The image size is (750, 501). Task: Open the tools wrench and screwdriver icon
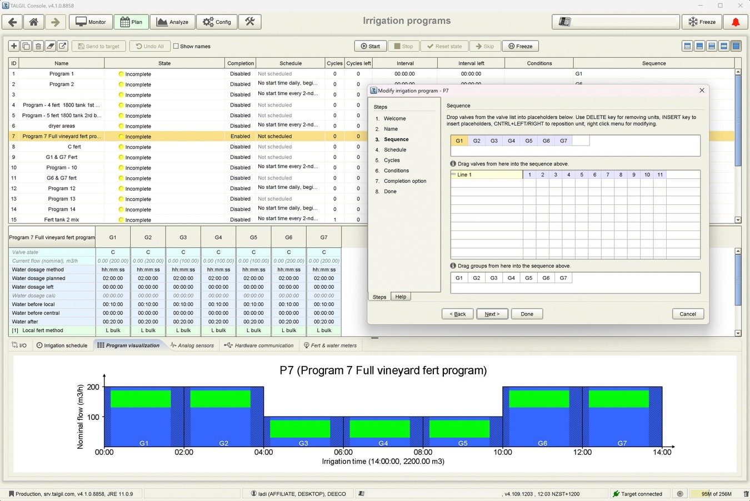pyautogui.click(x=250, y=22)
